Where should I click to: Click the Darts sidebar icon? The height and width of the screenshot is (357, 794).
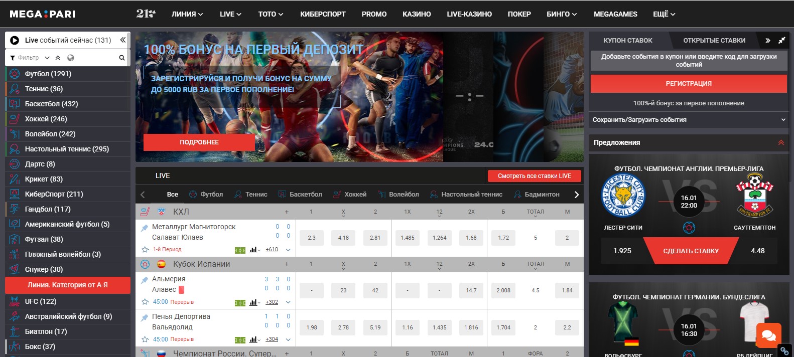click(x=15, y=164)
